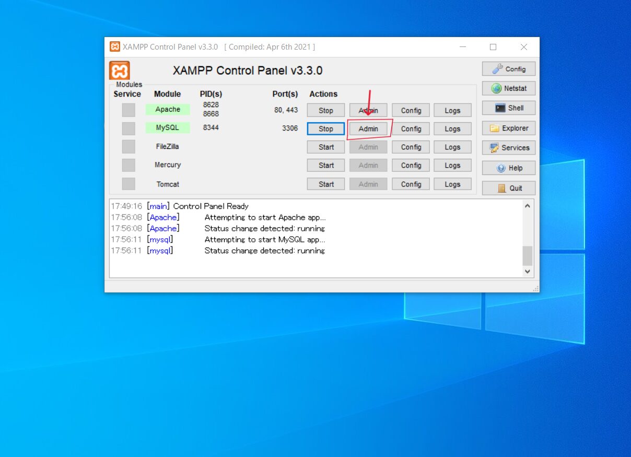Click the XAMPP logo icon in panel header
The height and width of the screenshot is (457, 631).
120,71
